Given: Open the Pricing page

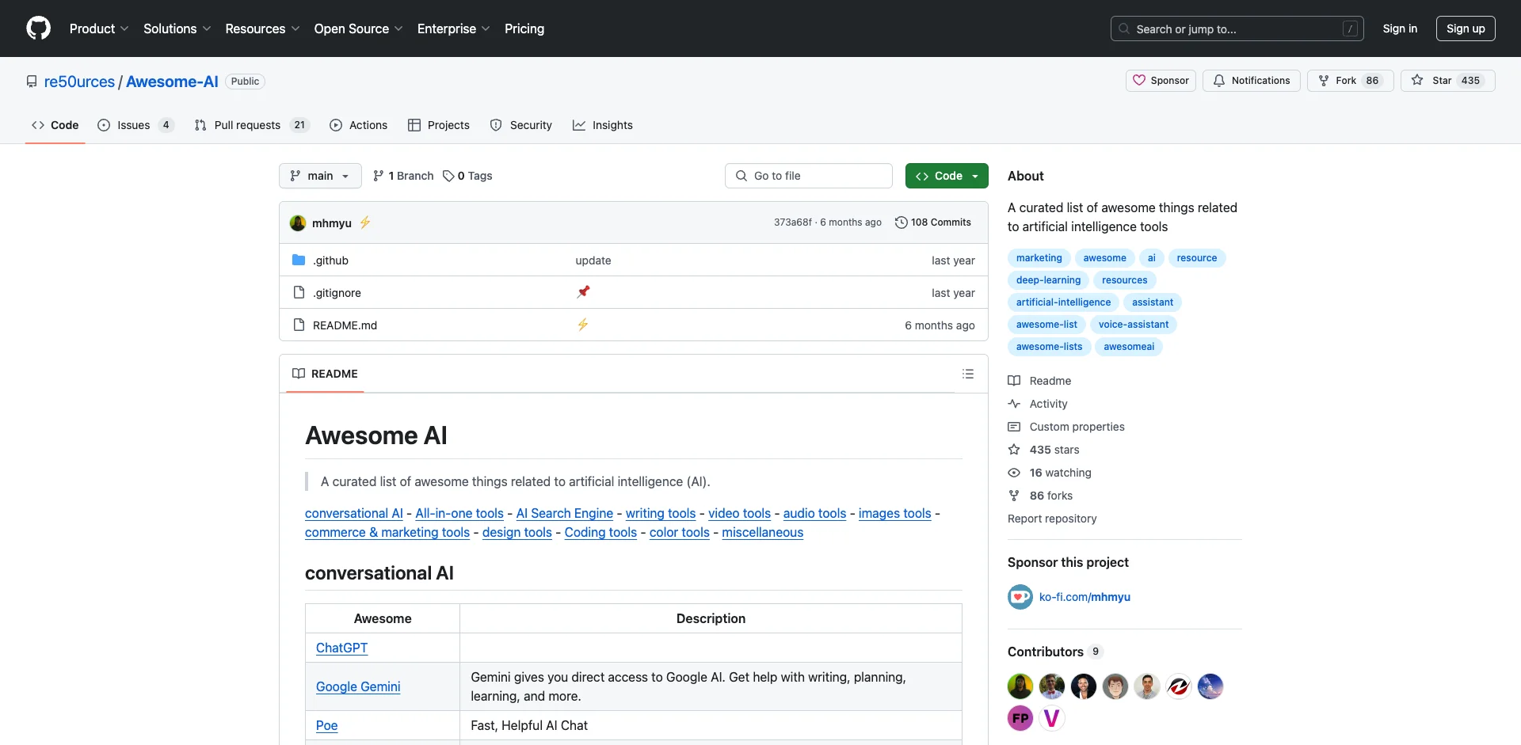Looking at the screenshot, I should click(524, 29).
